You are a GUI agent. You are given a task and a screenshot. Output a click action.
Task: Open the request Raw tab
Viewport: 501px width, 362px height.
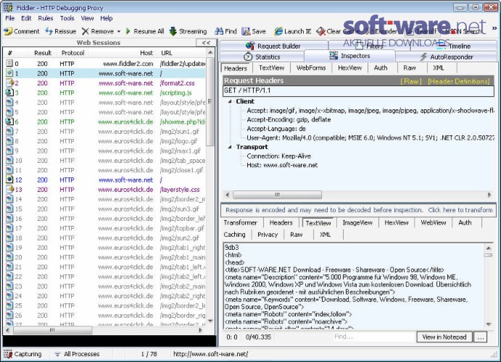click(410, 68)
